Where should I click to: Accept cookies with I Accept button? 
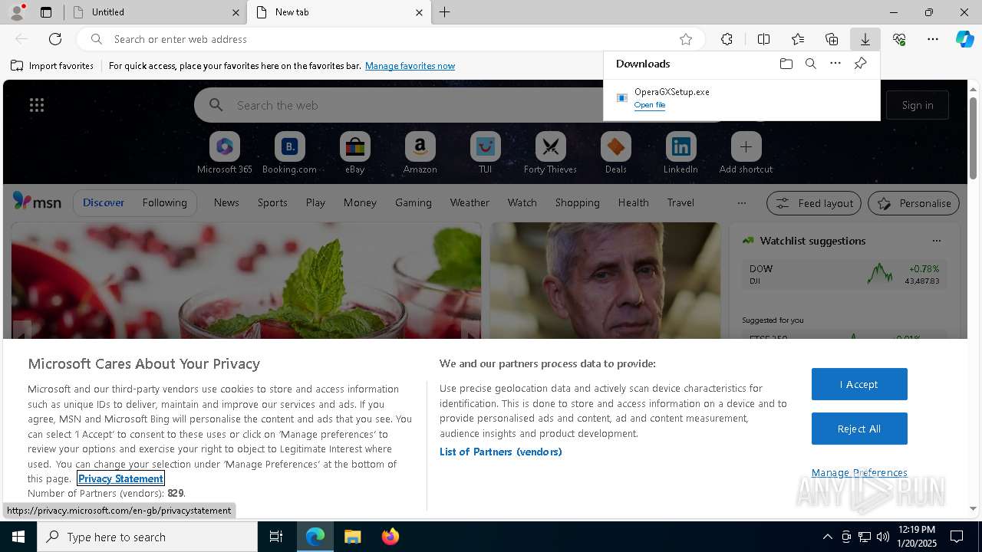point(859,384)
